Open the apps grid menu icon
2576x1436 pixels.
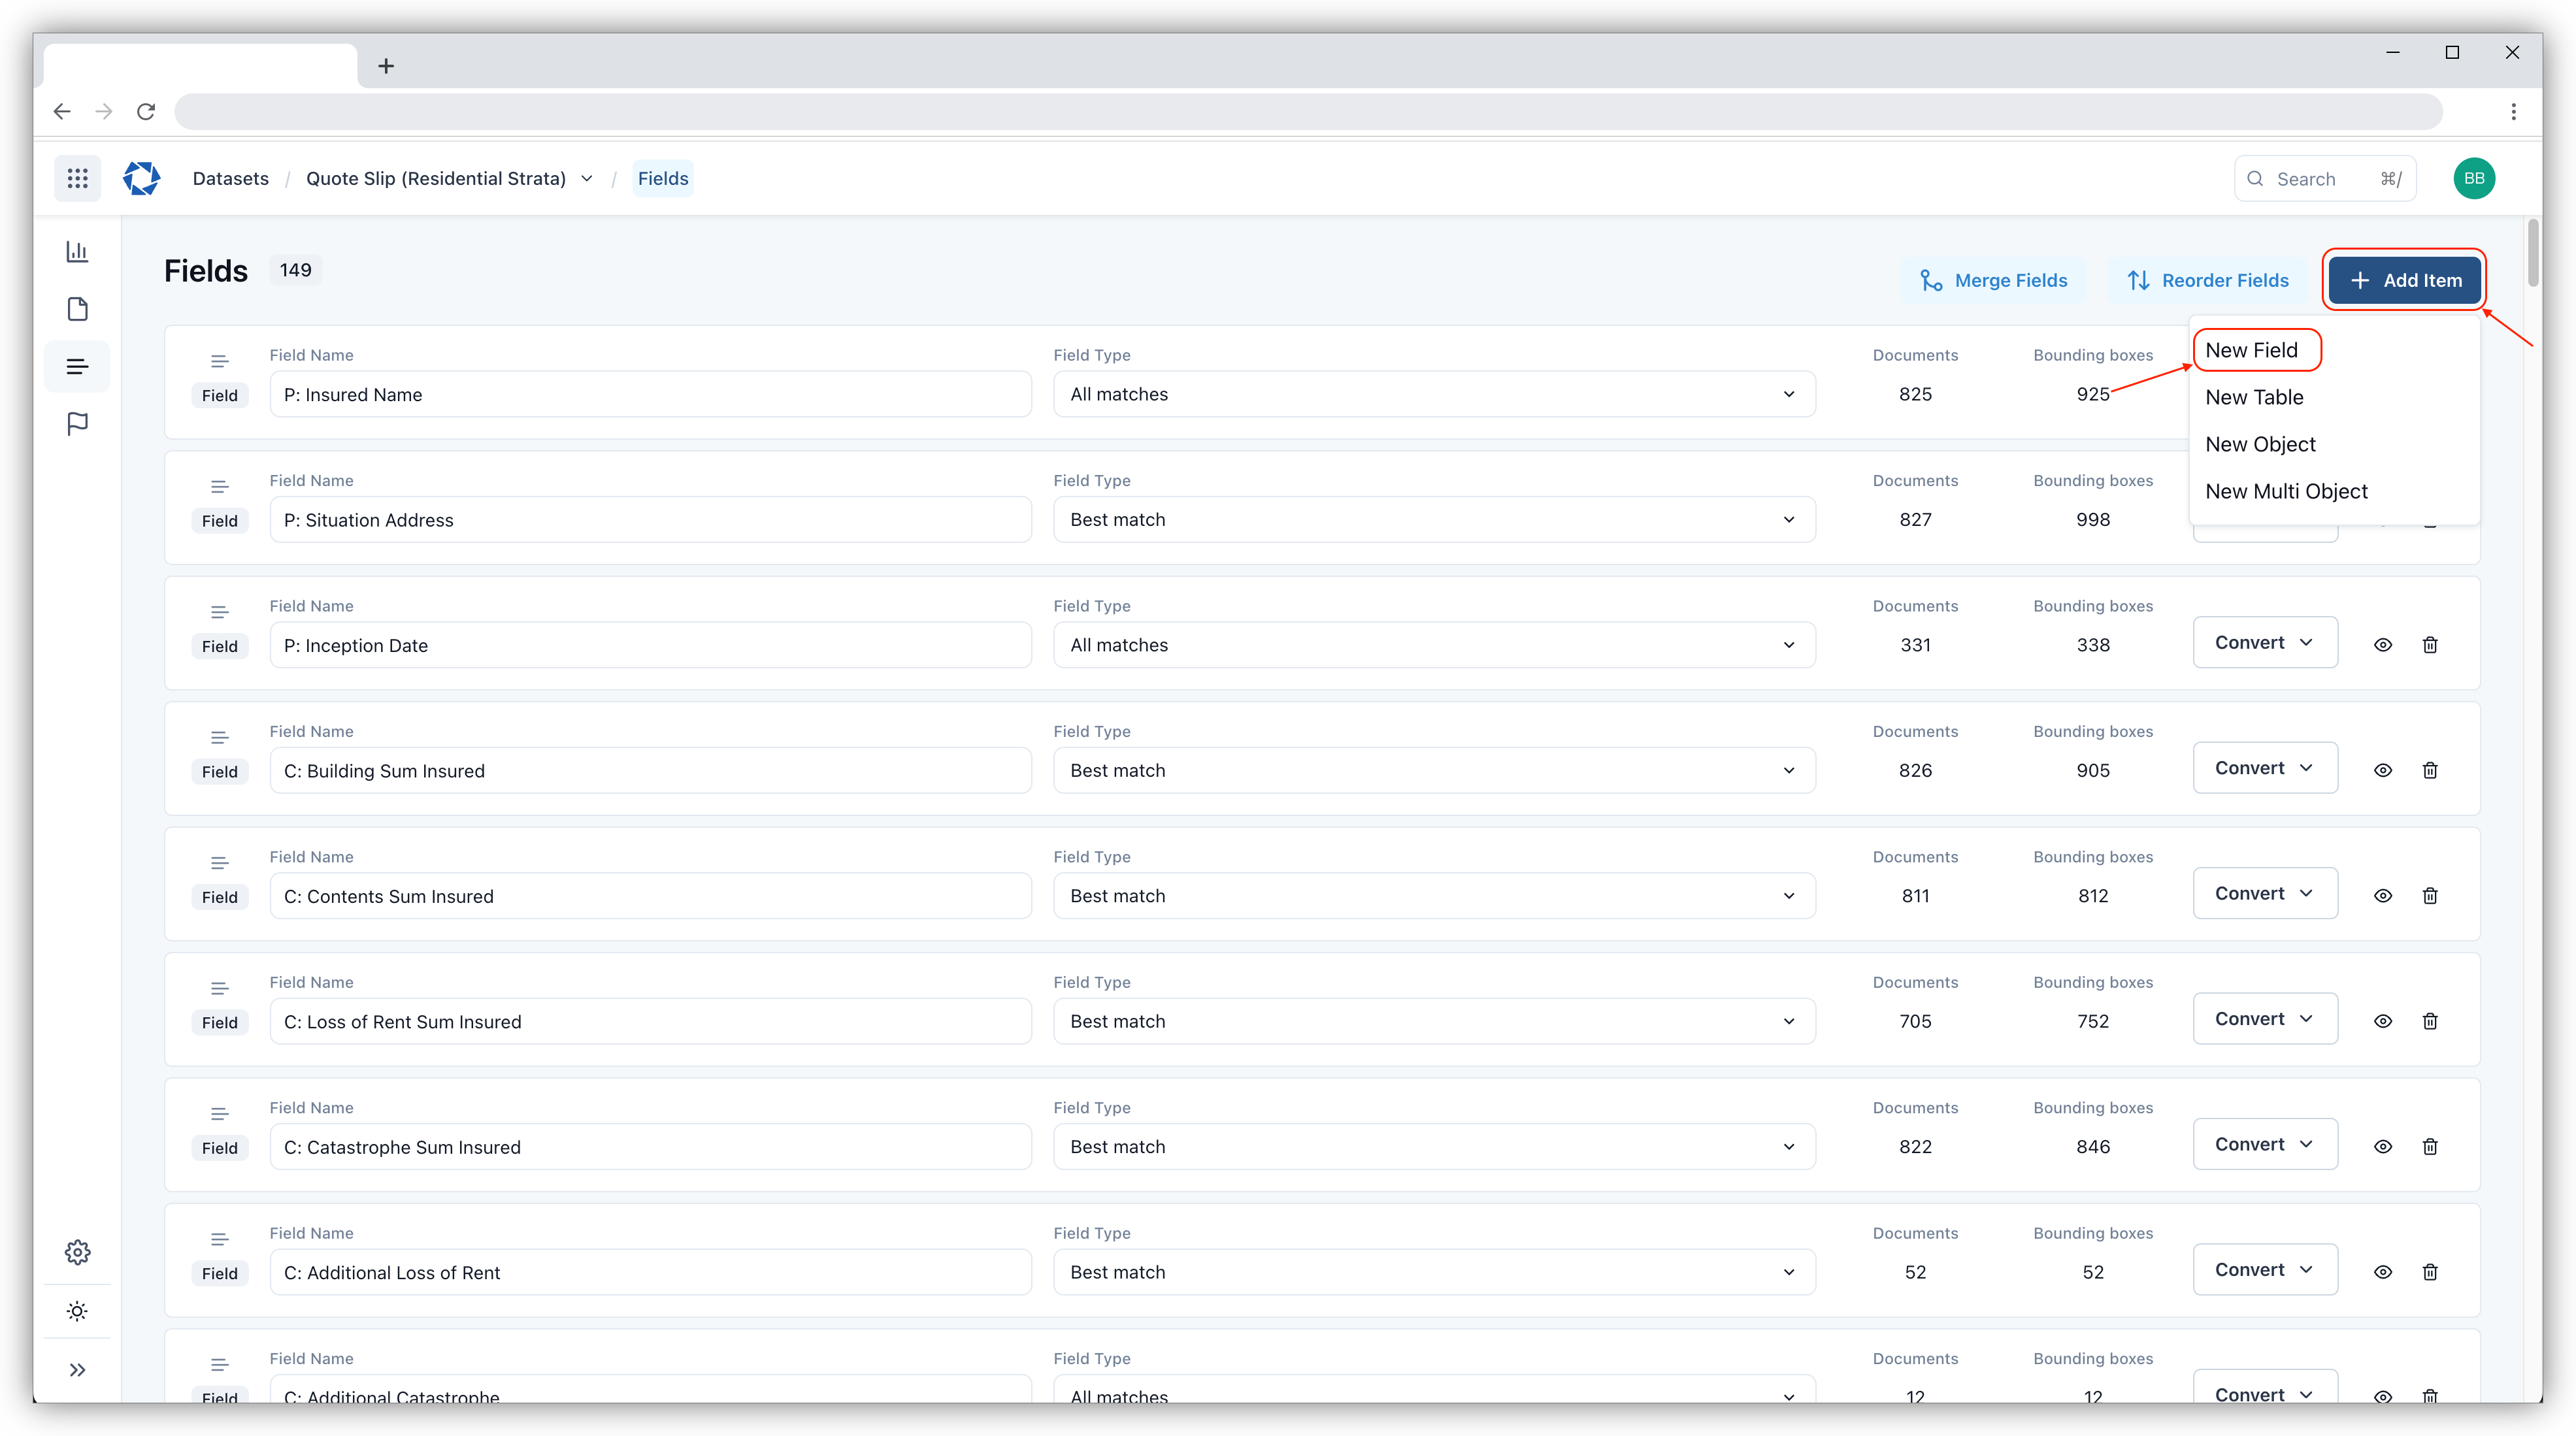click(77, 179)
